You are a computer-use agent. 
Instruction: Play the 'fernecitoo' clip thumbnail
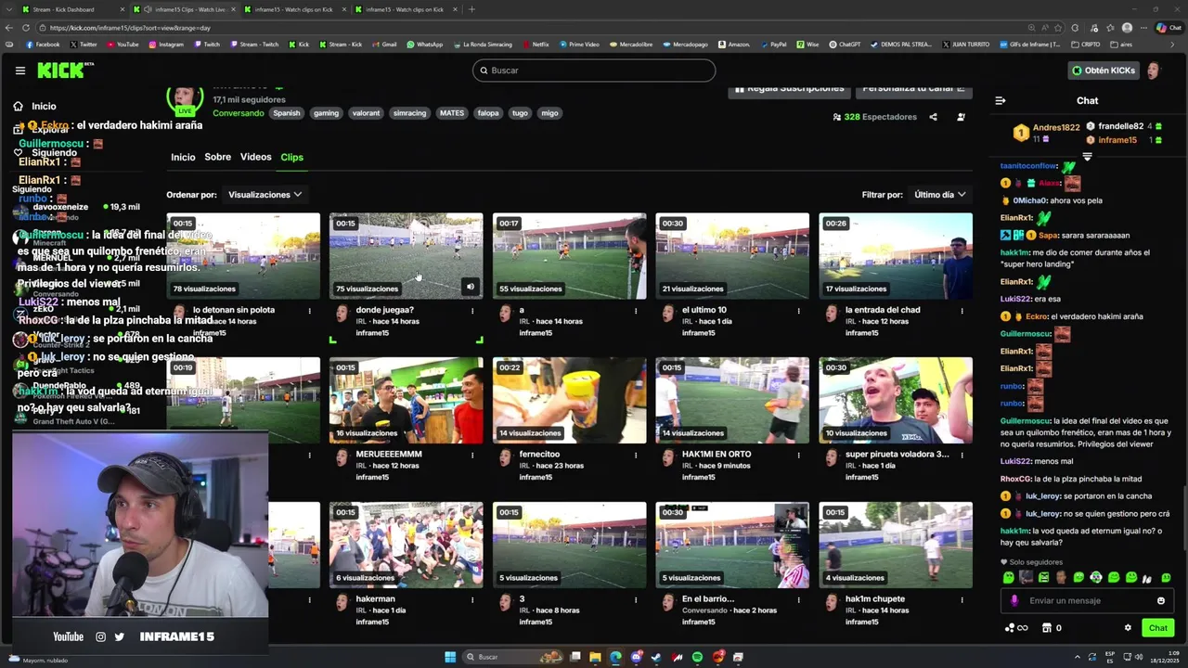tap(569, 400)
